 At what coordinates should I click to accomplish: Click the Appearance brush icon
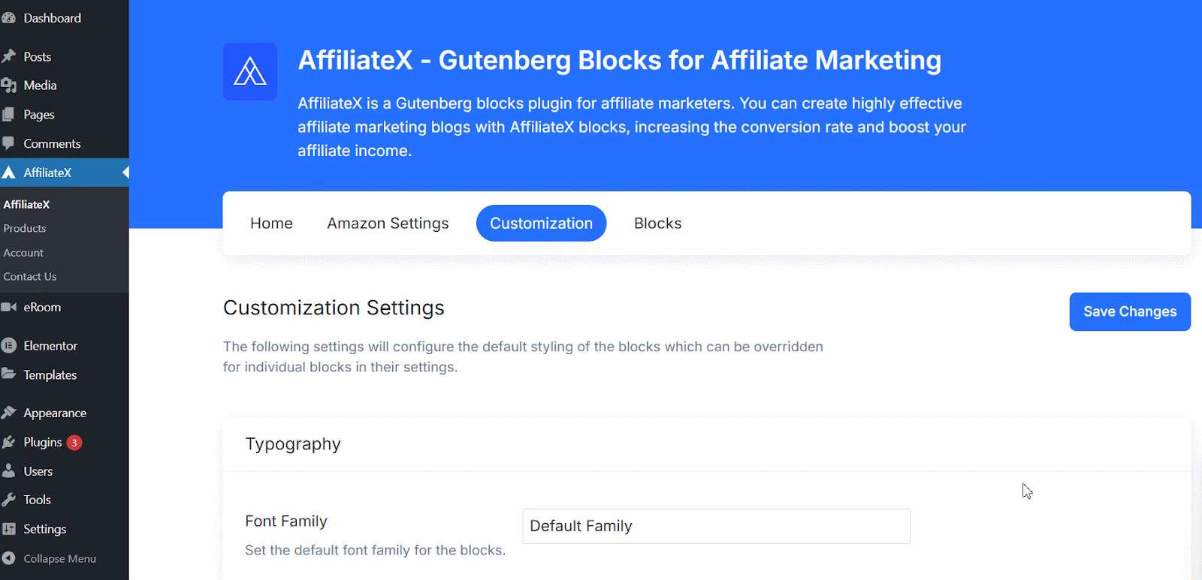click(x=11, y=412)
